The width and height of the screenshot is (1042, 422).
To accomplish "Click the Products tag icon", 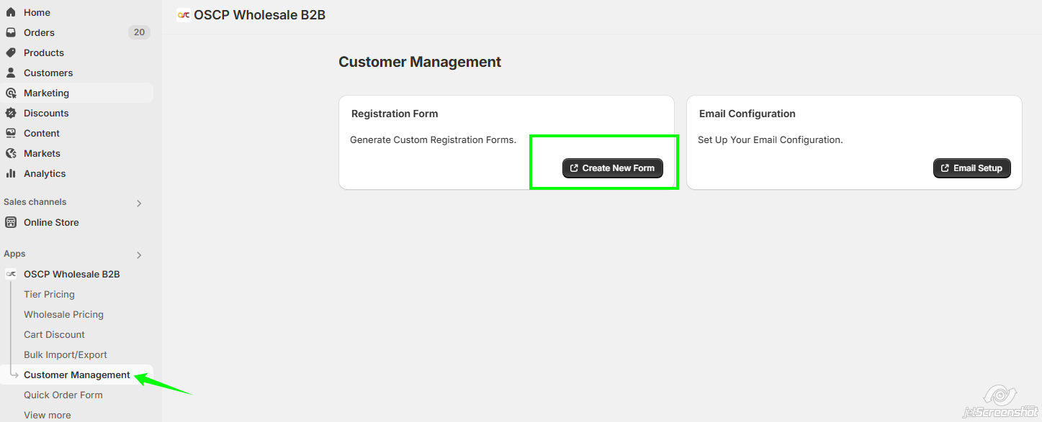I will pos(11,52).
